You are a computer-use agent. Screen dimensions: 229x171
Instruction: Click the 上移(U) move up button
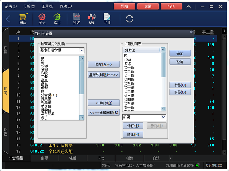click(x=180, y=85)
